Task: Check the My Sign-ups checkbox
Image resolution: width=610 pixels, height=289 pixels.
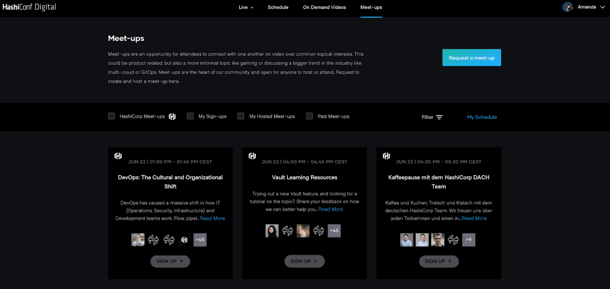Action: (x=190, y=116)
